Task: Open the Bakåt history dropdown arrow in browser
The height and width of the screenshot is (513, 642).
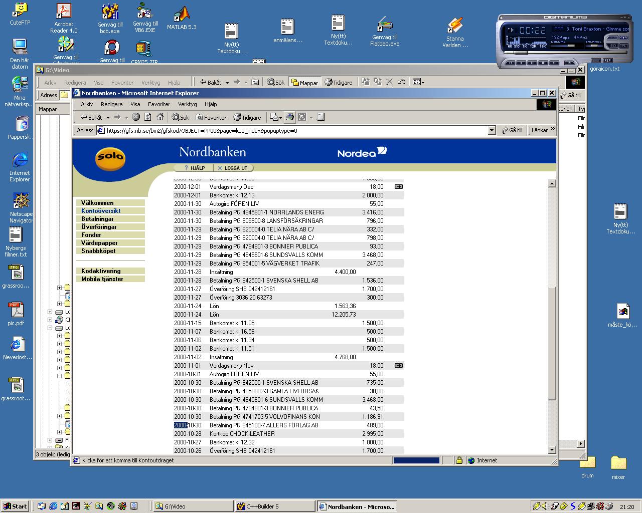Action: tap(107, 118)
